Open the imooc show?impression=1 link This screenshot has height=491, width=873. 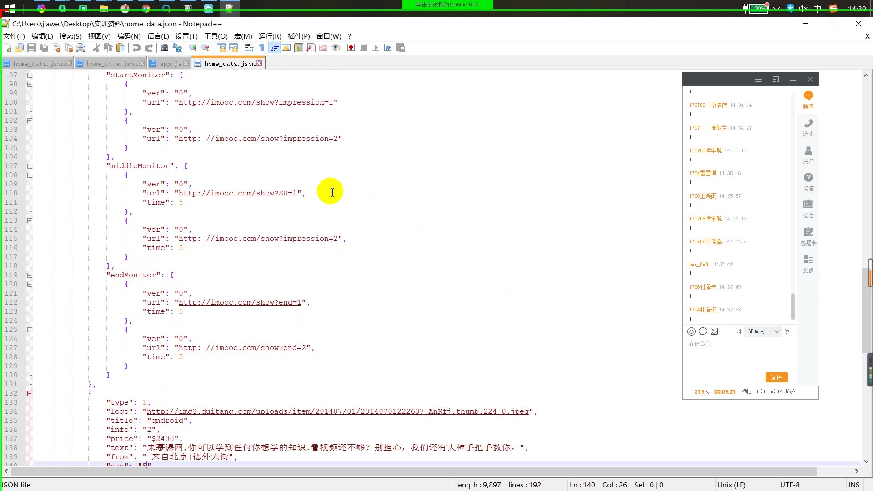point(256,102)
